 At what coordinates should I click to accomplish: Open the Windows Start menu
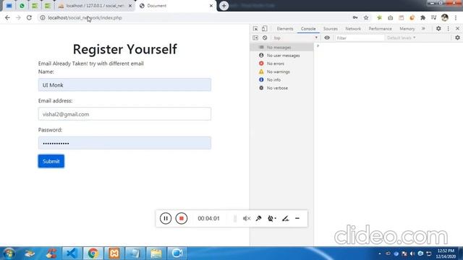[9, 253]
